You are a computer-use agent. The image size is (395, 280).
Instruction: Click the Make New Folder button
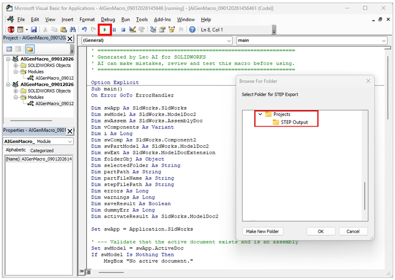[263, 231]
